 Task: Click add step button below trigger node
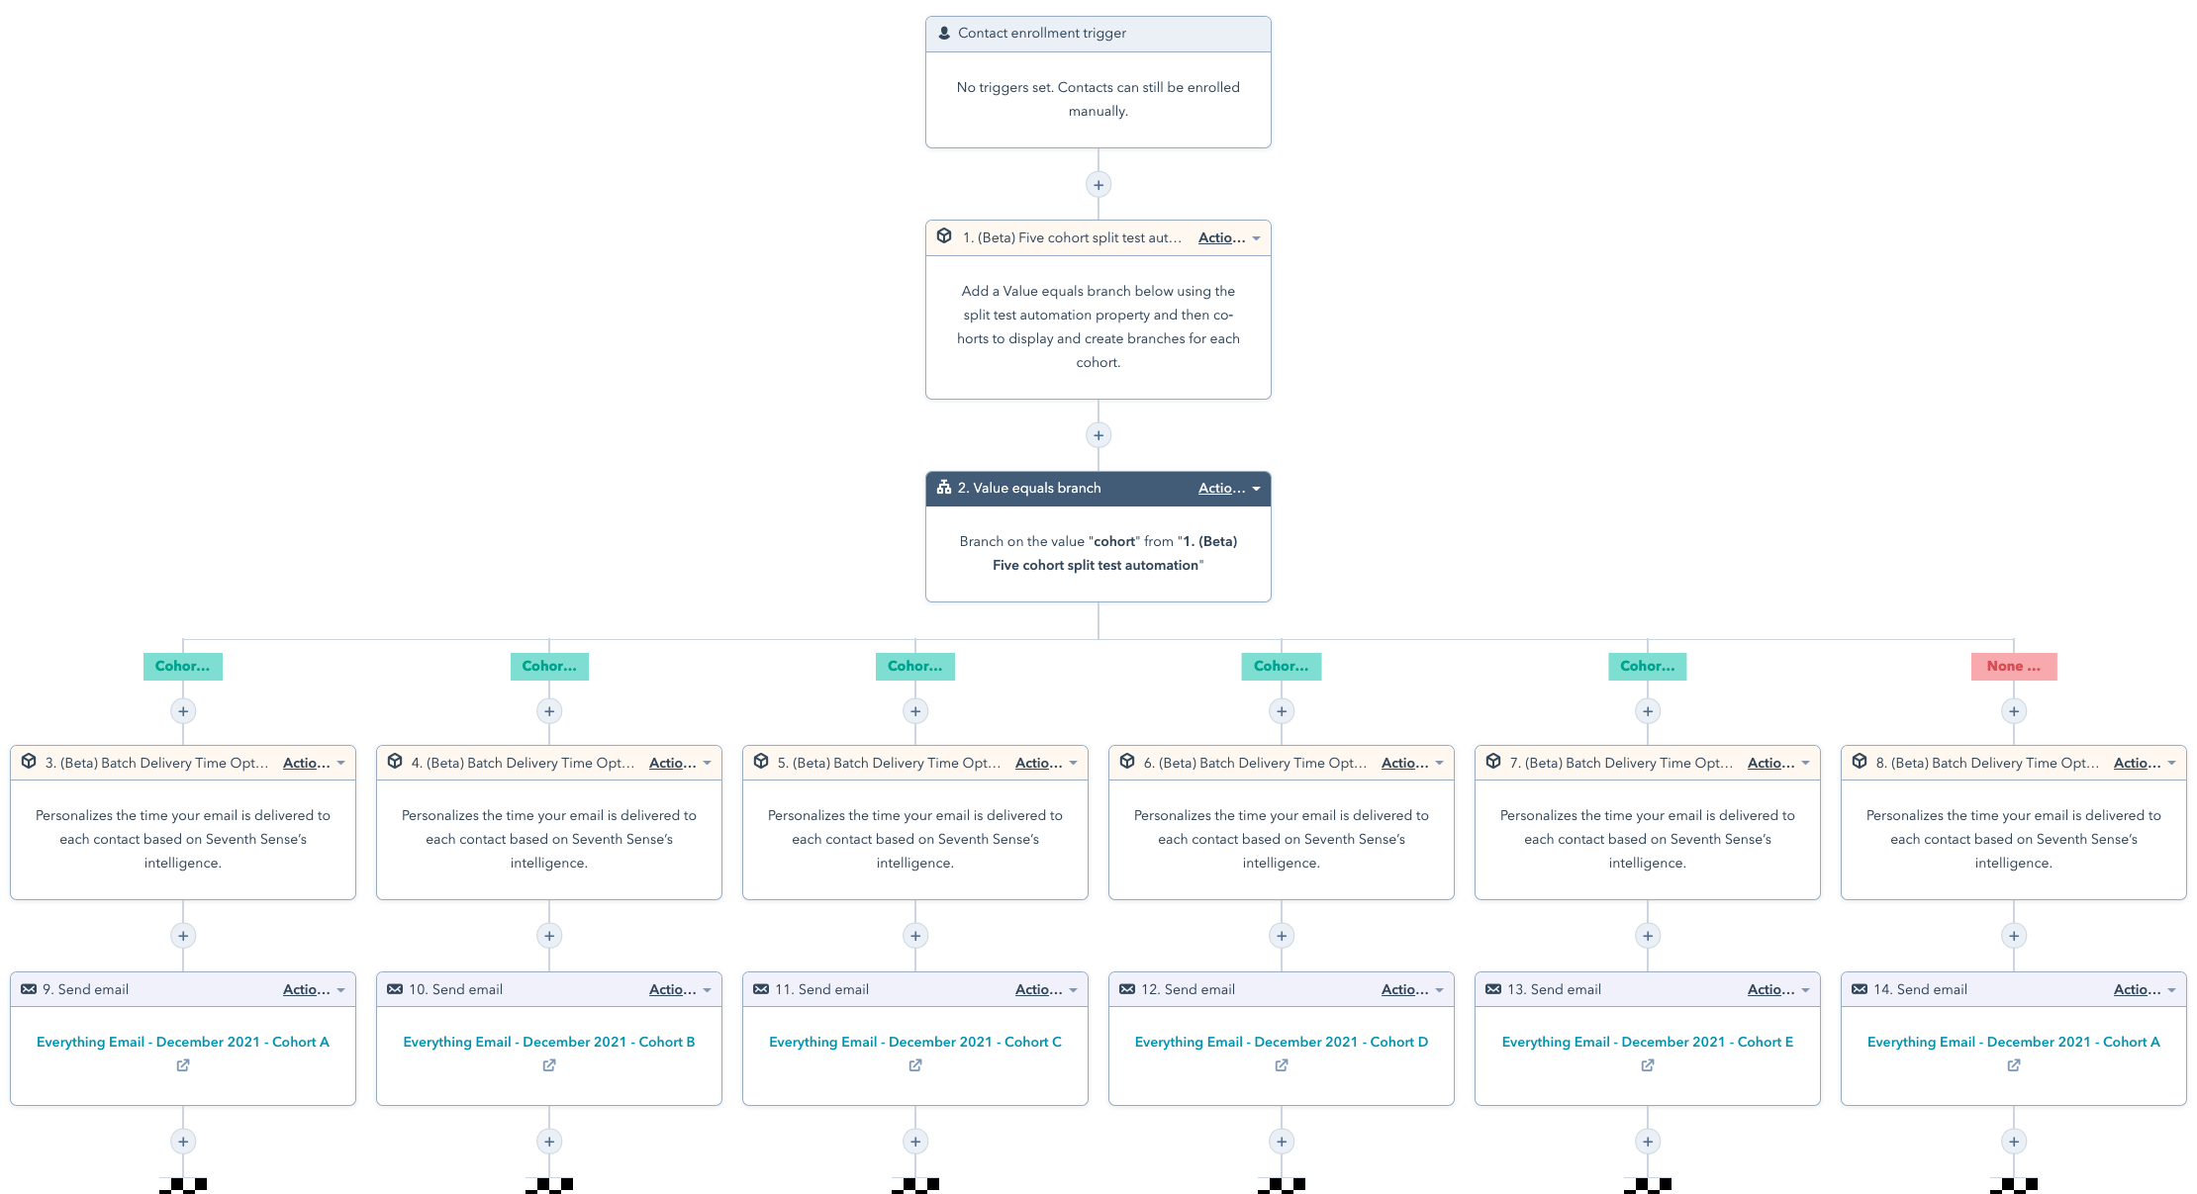tap(1098, 184)
